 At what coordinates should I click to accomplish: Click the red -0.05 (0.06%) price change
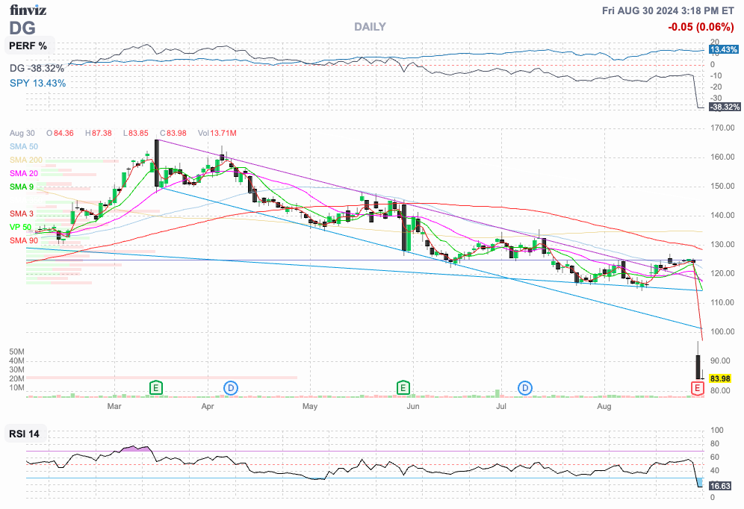701,27
